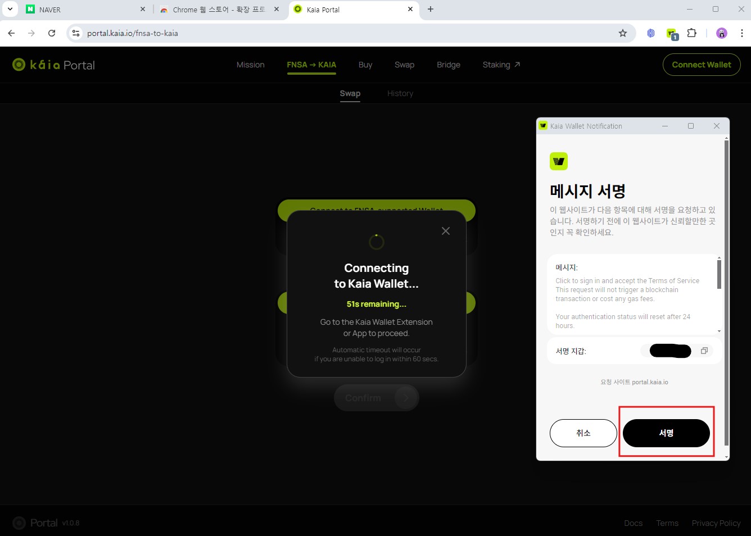Open the Privacy Policy footer link

(x=716, y=523)
